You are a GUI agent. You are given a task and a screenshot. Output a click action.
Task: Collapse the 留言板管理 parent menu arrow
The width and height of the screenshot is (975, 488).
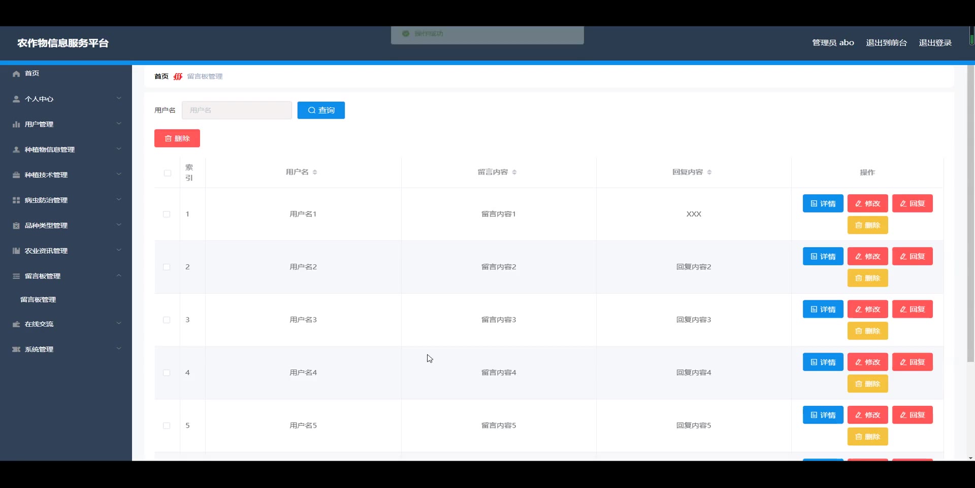pyautogui.click(x=119, y=275)
